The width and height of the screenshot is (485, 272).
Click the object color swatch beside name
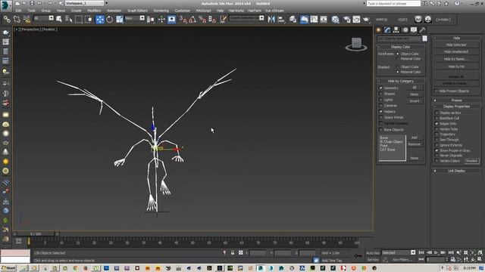pos(424,39)
